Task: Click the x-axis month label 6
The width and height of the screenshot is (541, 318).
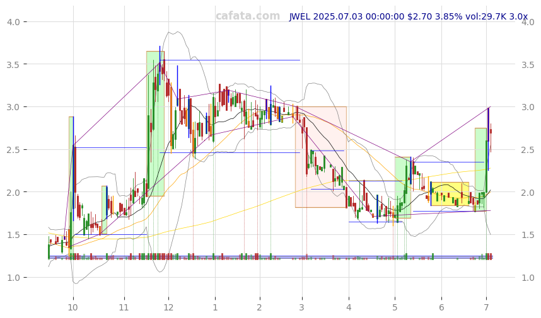Action: coord(441,308)
